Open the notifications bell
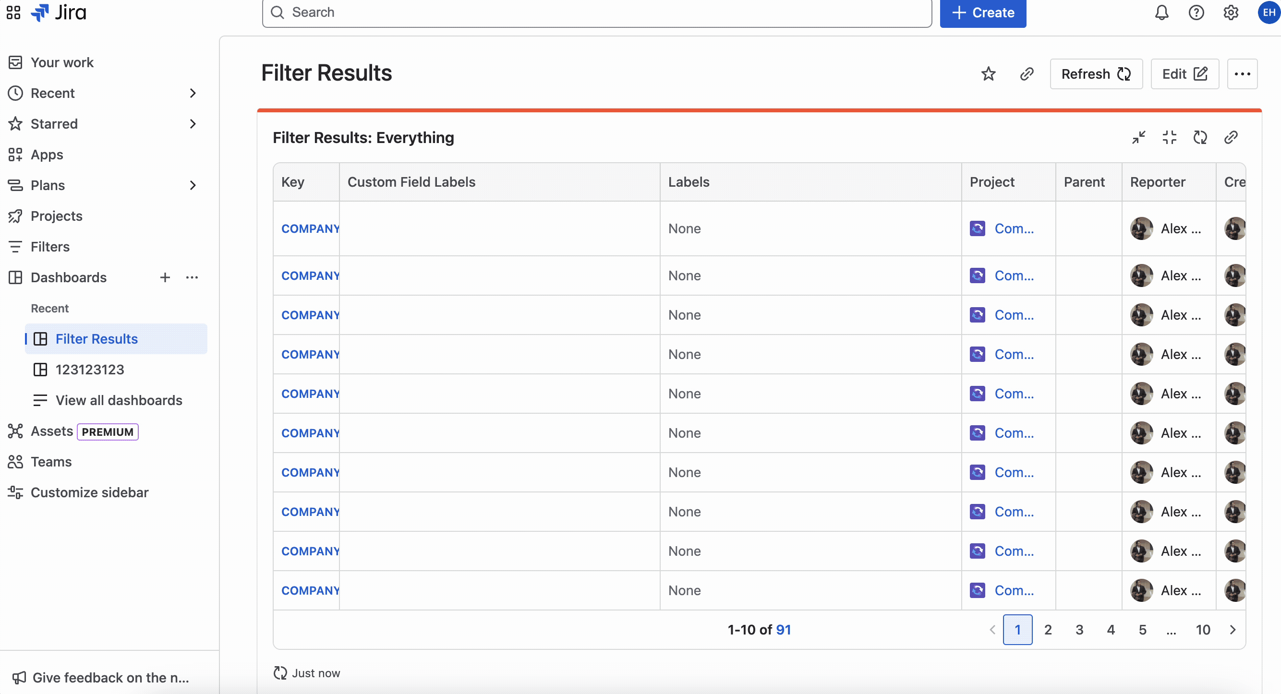The image size is (1281, 694). pos(1161,12)
